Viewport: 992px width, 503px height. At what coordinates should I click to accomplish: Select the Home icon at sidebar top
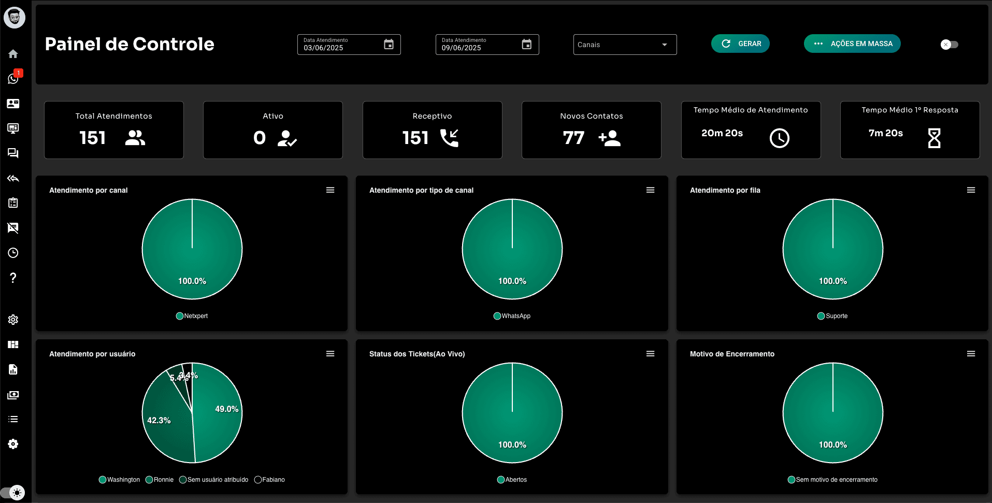coord(13,54)
